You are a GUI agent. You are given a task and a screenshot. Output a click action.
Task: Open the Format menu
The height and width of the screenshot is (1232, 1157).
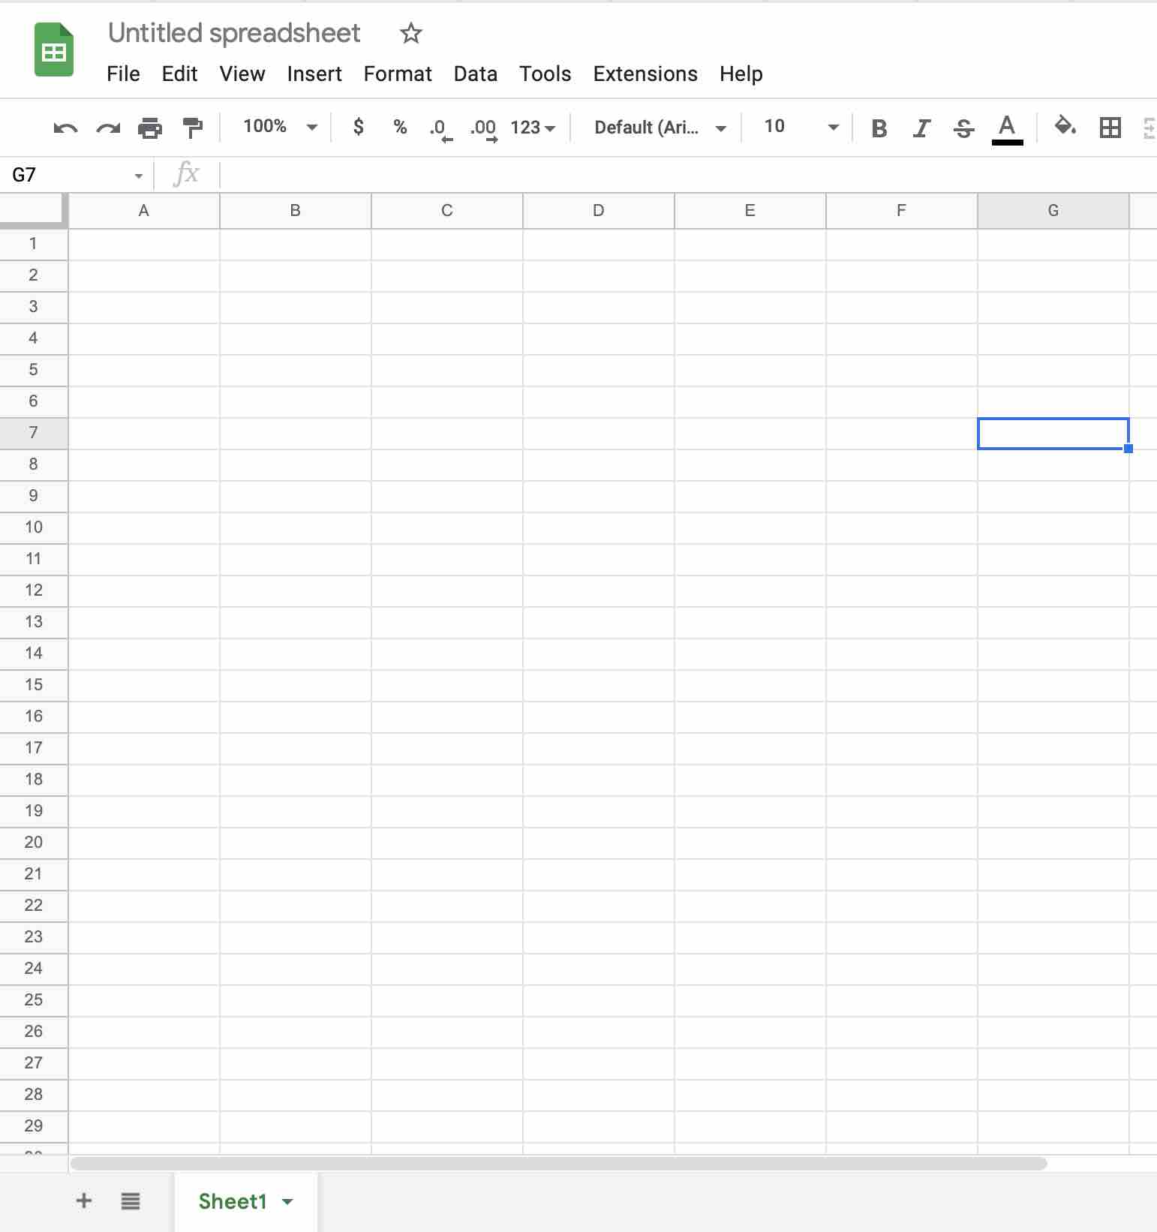coord(397,74)
